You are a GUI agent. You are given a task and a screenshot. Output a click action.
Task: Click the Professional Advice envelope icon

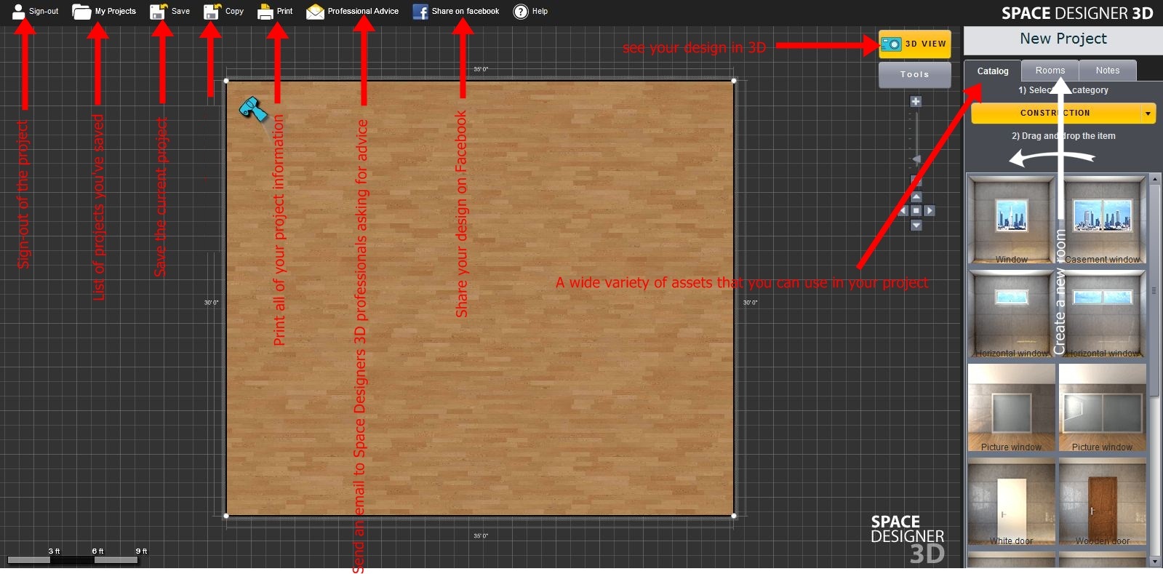point(315,12)
